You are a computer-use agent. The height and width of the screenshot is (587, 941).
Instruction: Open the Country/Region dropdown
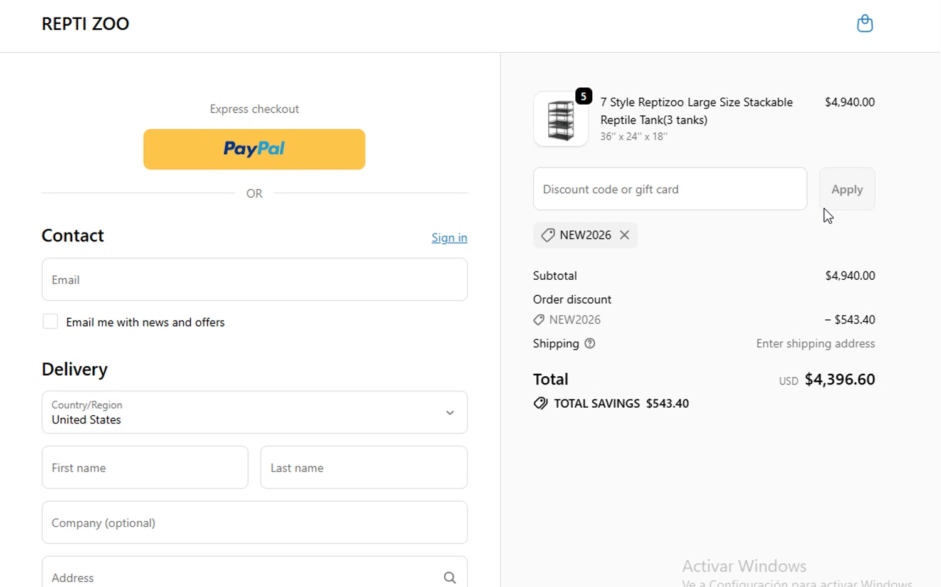click(x=255, y=413)
